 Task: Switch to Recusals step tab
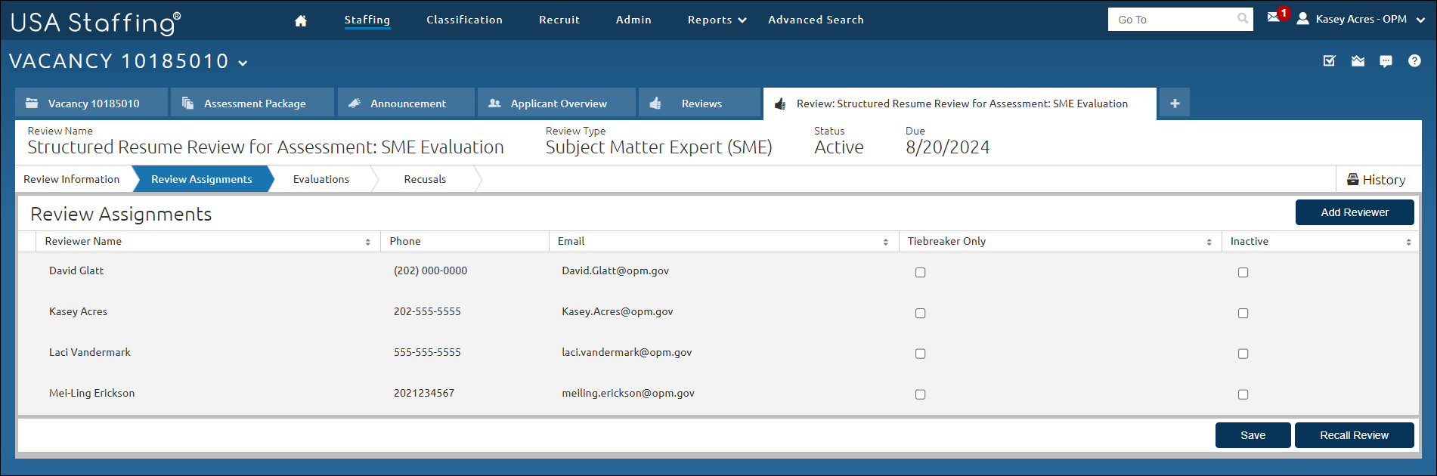click(425, 179)
